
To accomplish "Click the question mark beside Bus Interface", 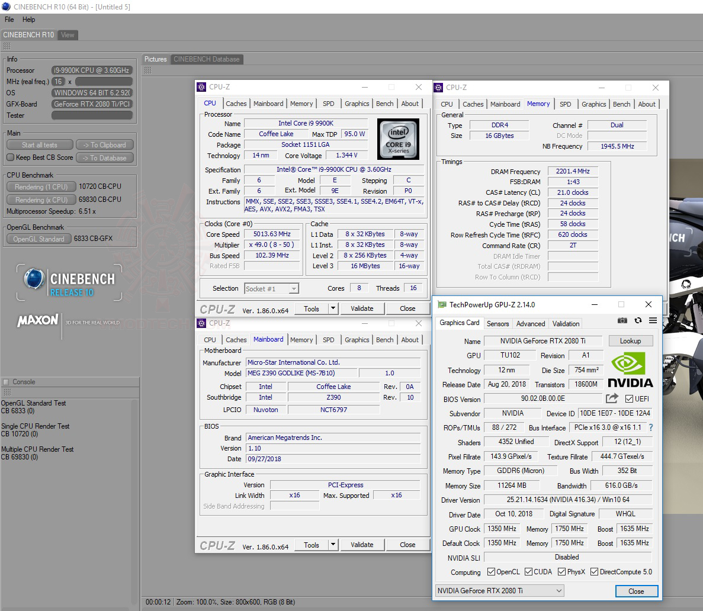I will pos(650,427).
